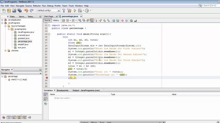Open the Profile Project dropdown arrow
Viewport: 220px width, 123px height.
tap(90, 11)
